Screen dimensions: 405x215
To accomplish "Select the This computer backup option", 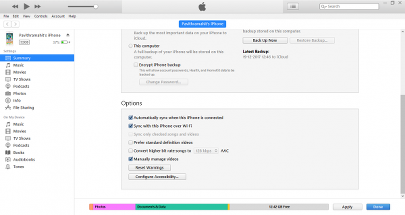I will [x=130, y=46].
